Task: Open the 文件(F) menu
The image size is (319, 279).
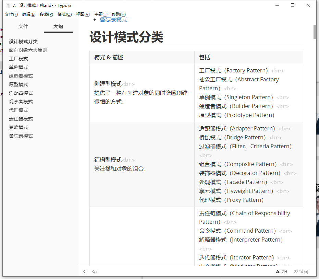Action: tap(11, 14)
